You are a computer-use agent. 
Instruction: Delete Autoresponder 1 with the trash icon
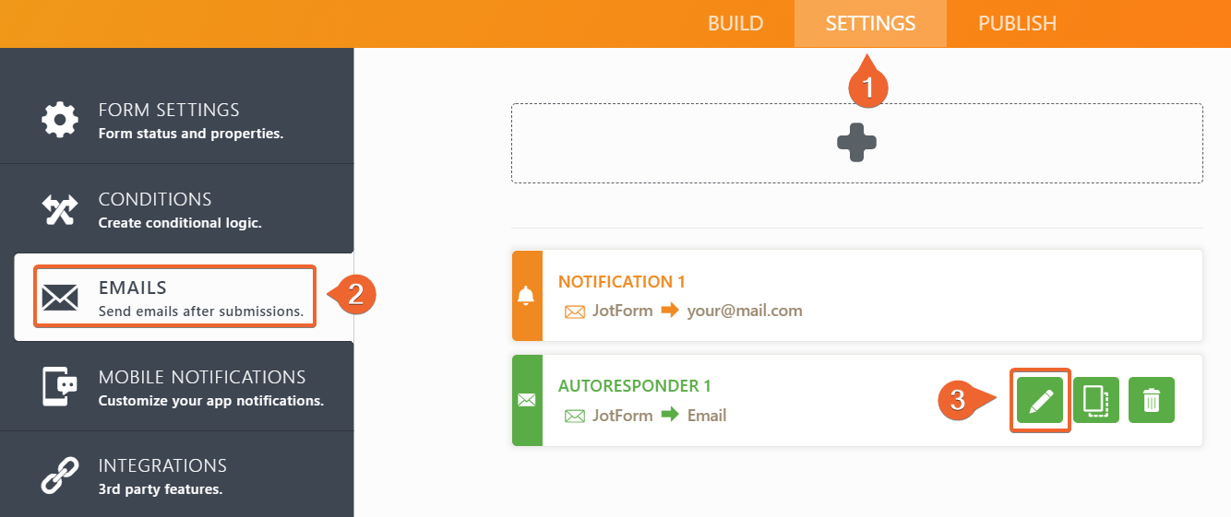[1152, 400]
